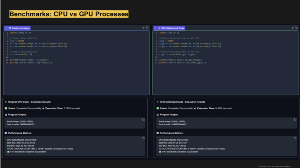Download the GPU-Optimized Code file
Screen dimensions: 300x168
293,28
